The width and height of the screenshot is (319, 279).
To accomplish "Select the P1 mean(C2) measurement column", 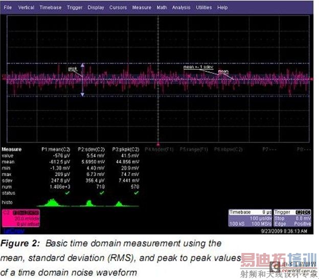I will coord(55,149).
